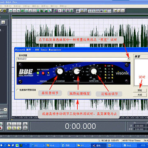Click the full zoom magnifier icon

tap(25, 124)
